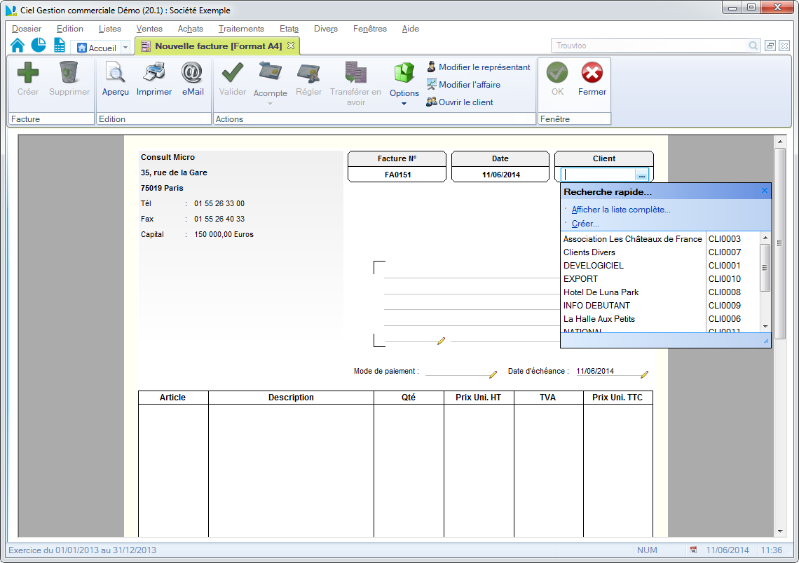Click pencil icon next to Mode de paiement
Image resolution: width=799 pixels, height=563 pixels.
point(493,374)
